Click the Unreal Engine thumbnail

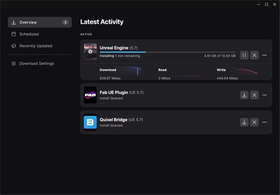(90, 52)
